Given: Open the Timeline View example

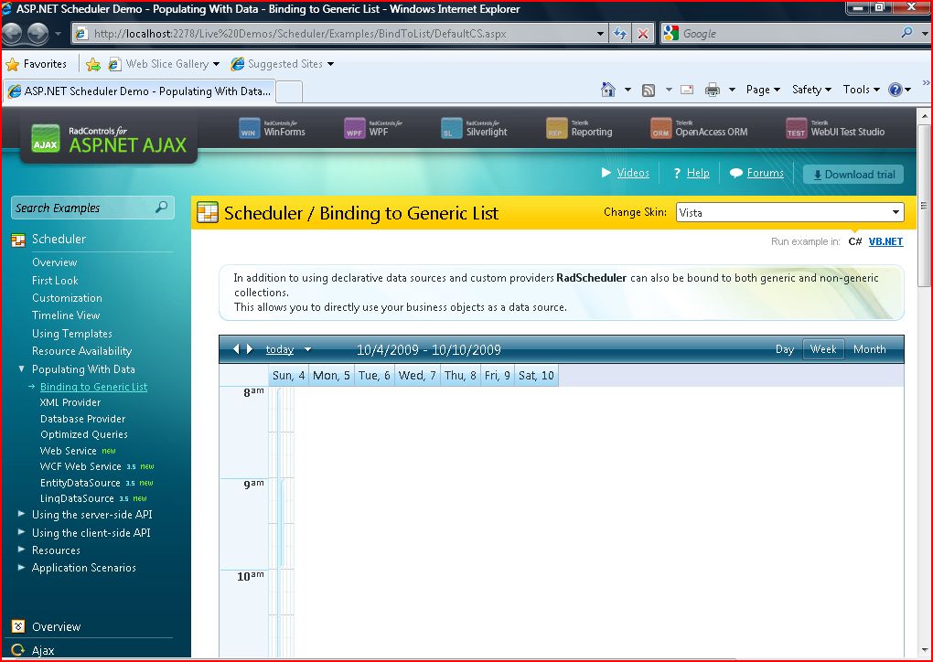Looking at the screenshot, I should 66,315.
